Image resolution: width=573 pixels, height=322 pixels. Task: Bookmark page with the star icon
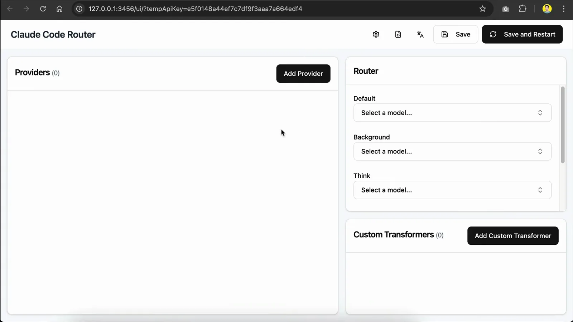[x=482, y=9]
